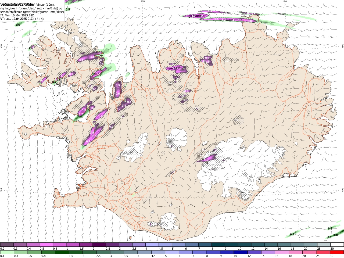Pick the rain scale swatch starting at 7
This screenshot has height=258, width=344.
click(x=199, y=252)
